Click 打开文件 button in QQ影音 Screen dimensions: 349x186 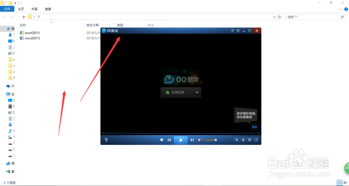pyautogui.click(x=177, y=92)
